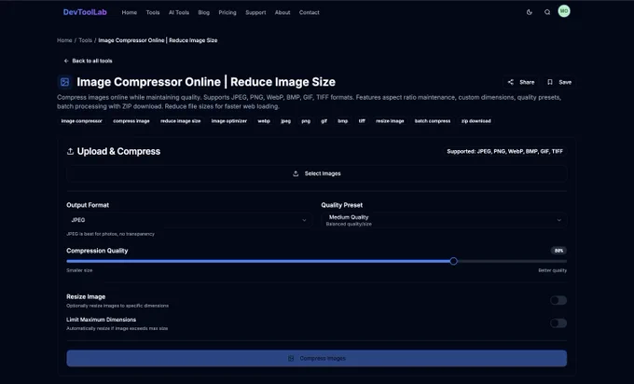Click the bmp tag
The width and height of the screenshot is (634, 384).
(342, 121)
